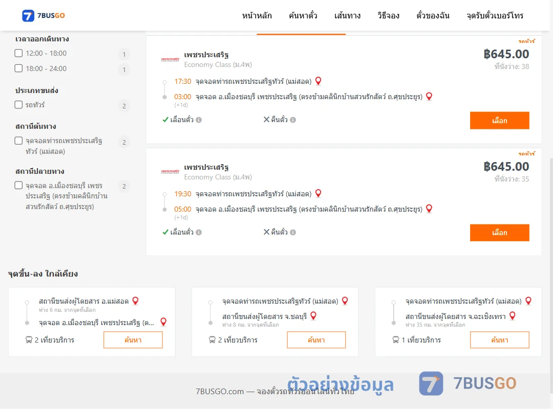The width and height of the screenshot is (553, 409).
Task: Search route to สถานีขนส่งผู้โดยสาร จ.ฉะเชิงเทรา card
Action: (499, 340)
